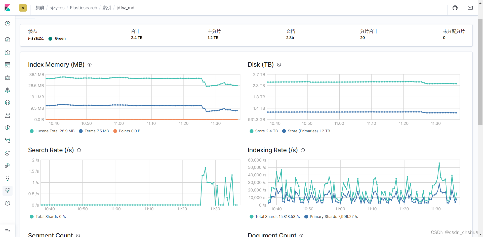Show info for Search Rate chart
The width and height of the screenshot is (483, 237).
(79, 150)
